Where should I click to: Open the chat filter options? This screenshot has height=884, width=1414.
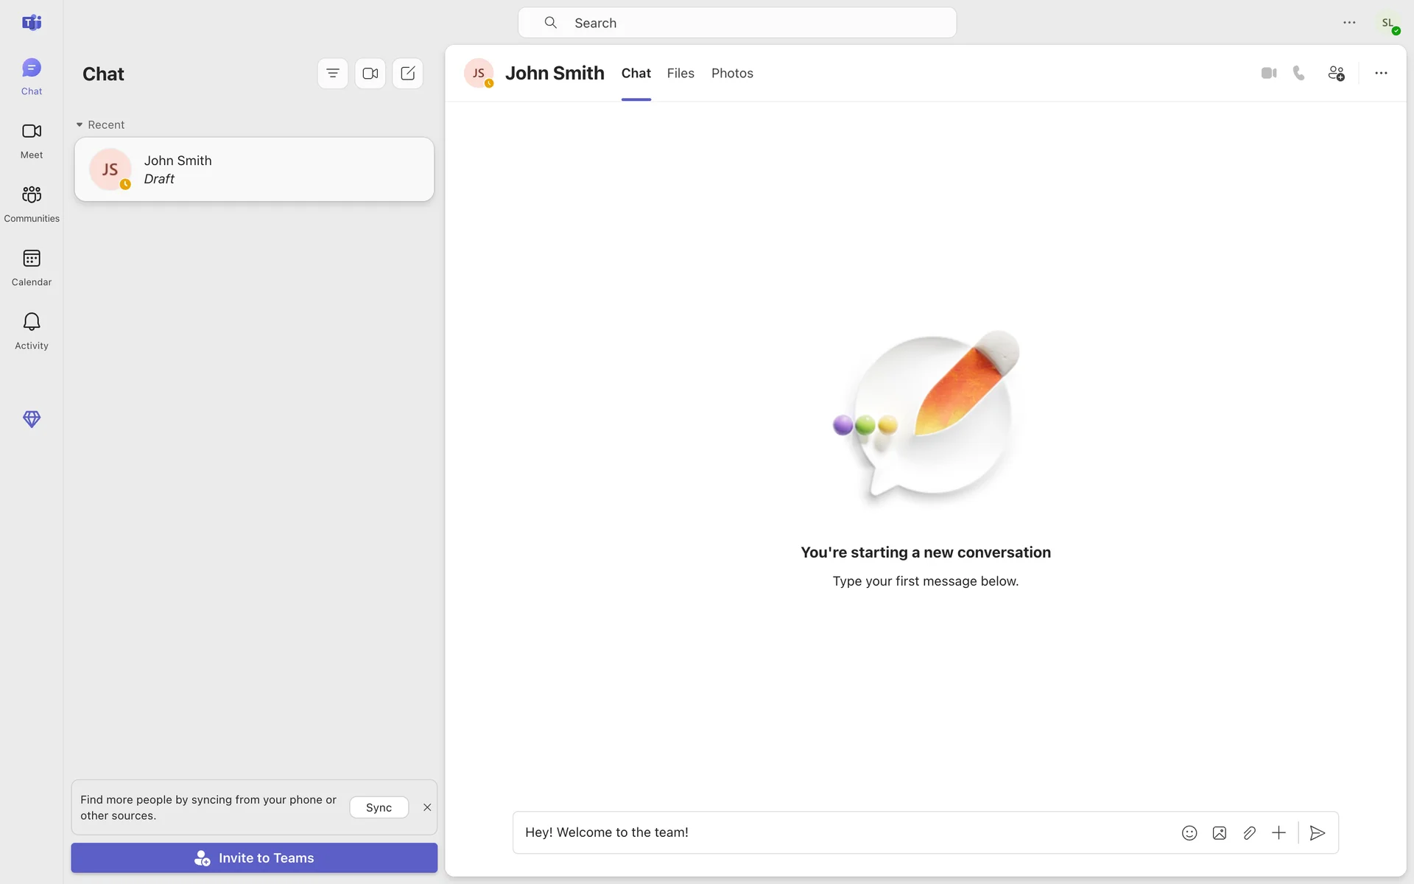(x=333, y=73)
